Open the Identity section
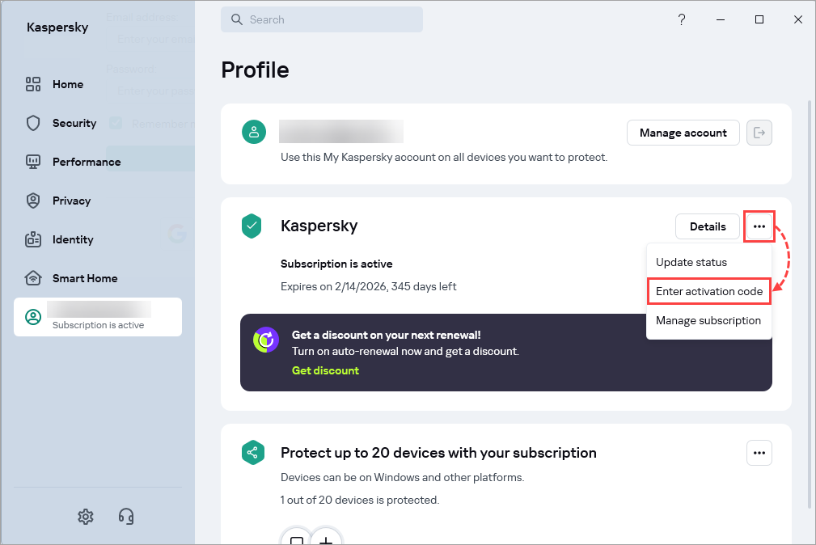Viewport: 816px width, 545px height. pos(72,239)
